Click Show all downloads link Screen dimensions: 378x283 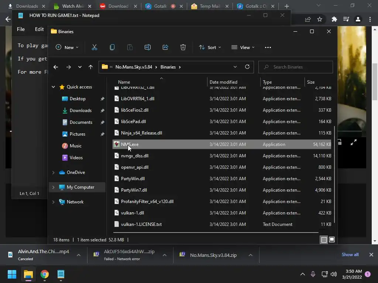coord(350,255)
